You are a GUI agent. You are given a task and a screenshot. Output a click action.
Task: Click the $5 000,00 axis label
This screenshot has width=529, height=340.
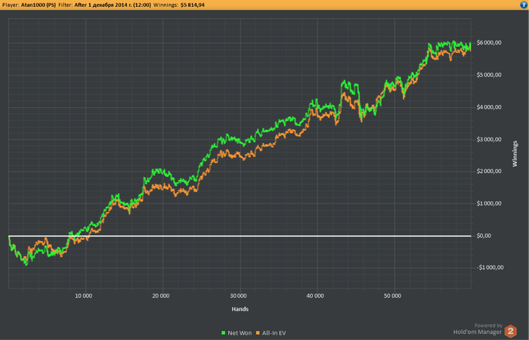click(489, 76)
